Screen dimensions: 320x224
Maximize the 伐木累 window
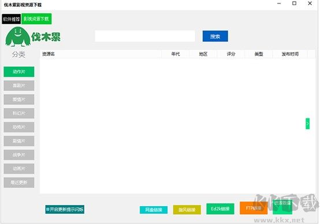[294, 3]
